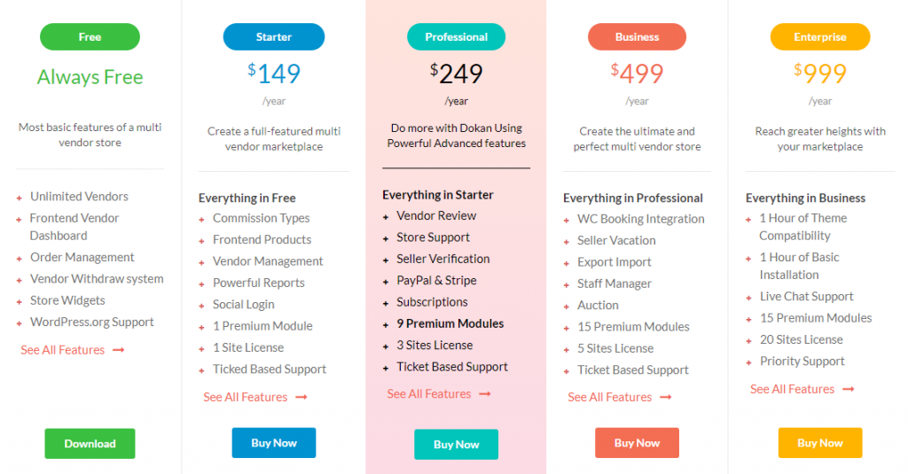908x474 pixels.
Task: Open See All Features link in Free plan
Action: click(x=63, y=350)
